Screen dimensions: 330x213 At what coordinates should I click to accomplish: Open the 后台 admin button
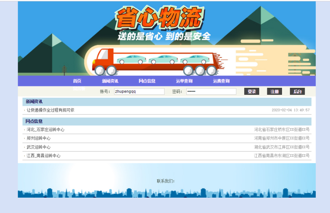(x=297, y=91)
